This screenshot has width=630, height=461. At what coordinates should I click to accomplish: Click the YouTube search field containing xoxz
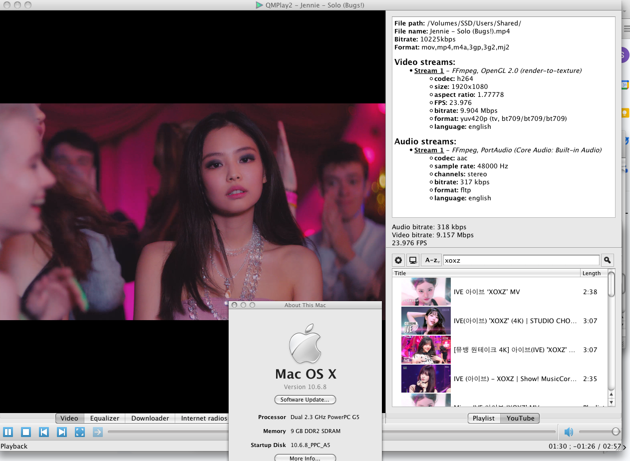[x=521, y=260]
